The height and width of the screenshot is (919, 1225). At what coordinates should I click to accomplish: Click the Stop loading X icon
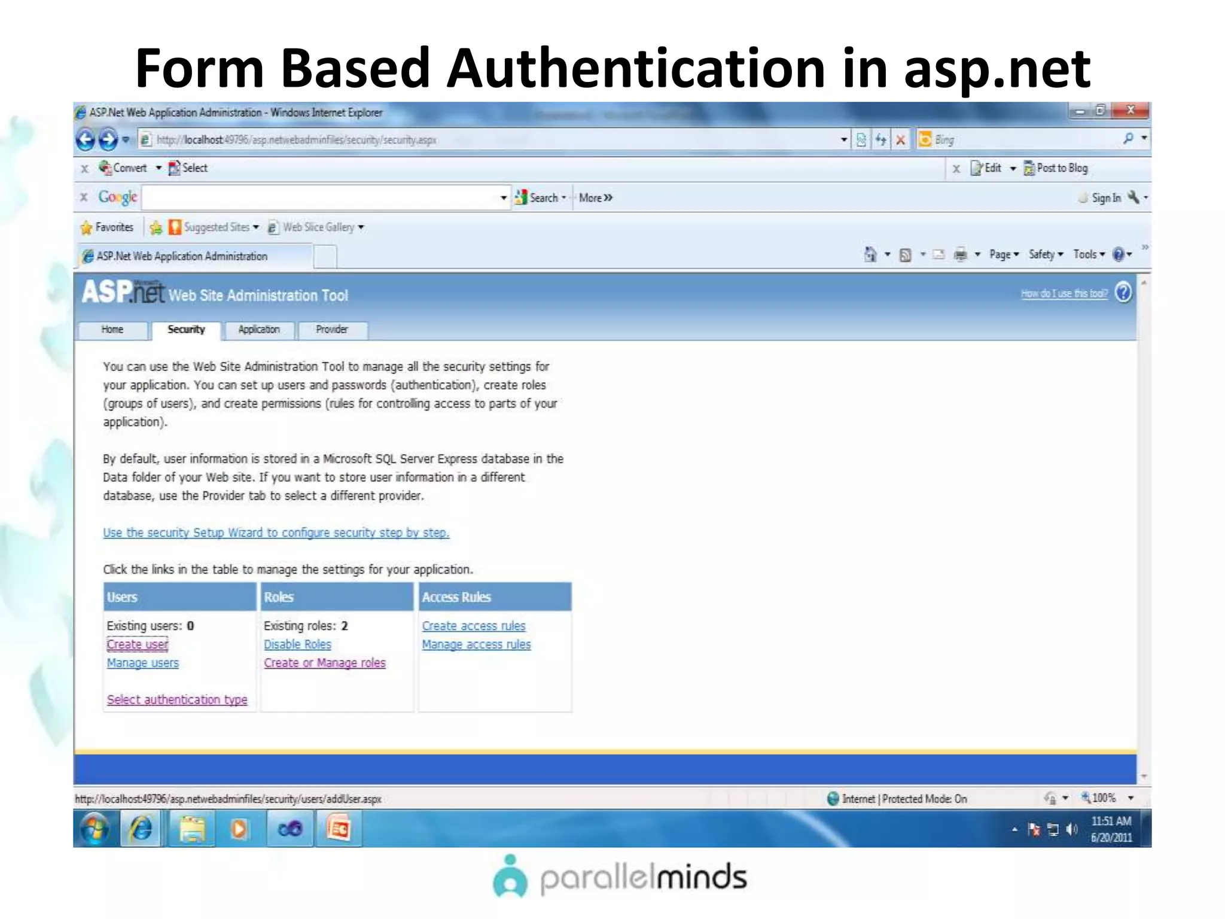[x=900, y=140]
